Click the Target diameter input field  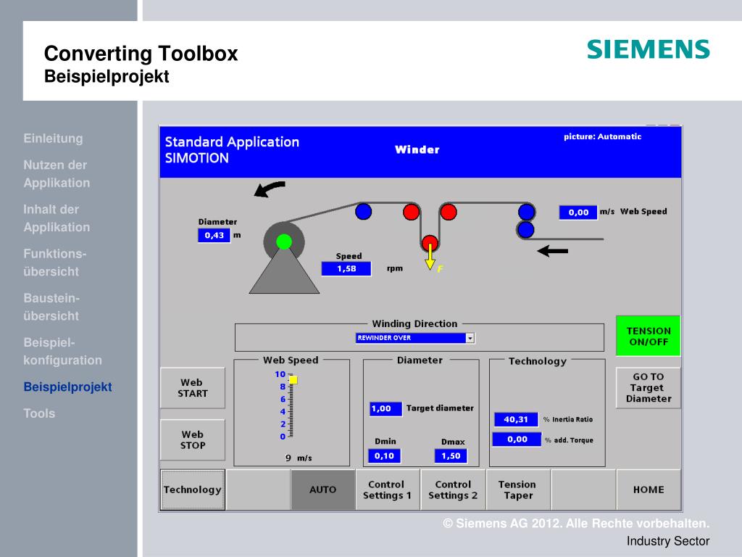(x=385, y=409)
